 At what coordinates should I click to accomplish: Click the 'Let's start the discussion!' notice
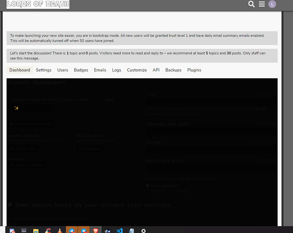(x=142, y=55)
